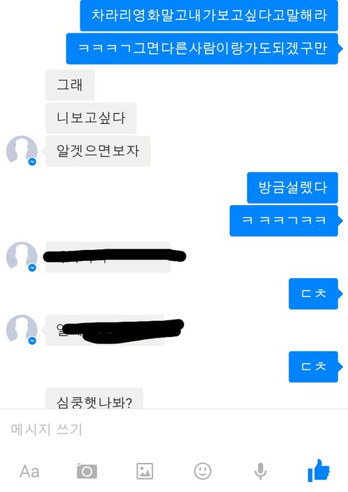
Task: Tap message starting with 차라리영화말고
Action: point(209,15)
